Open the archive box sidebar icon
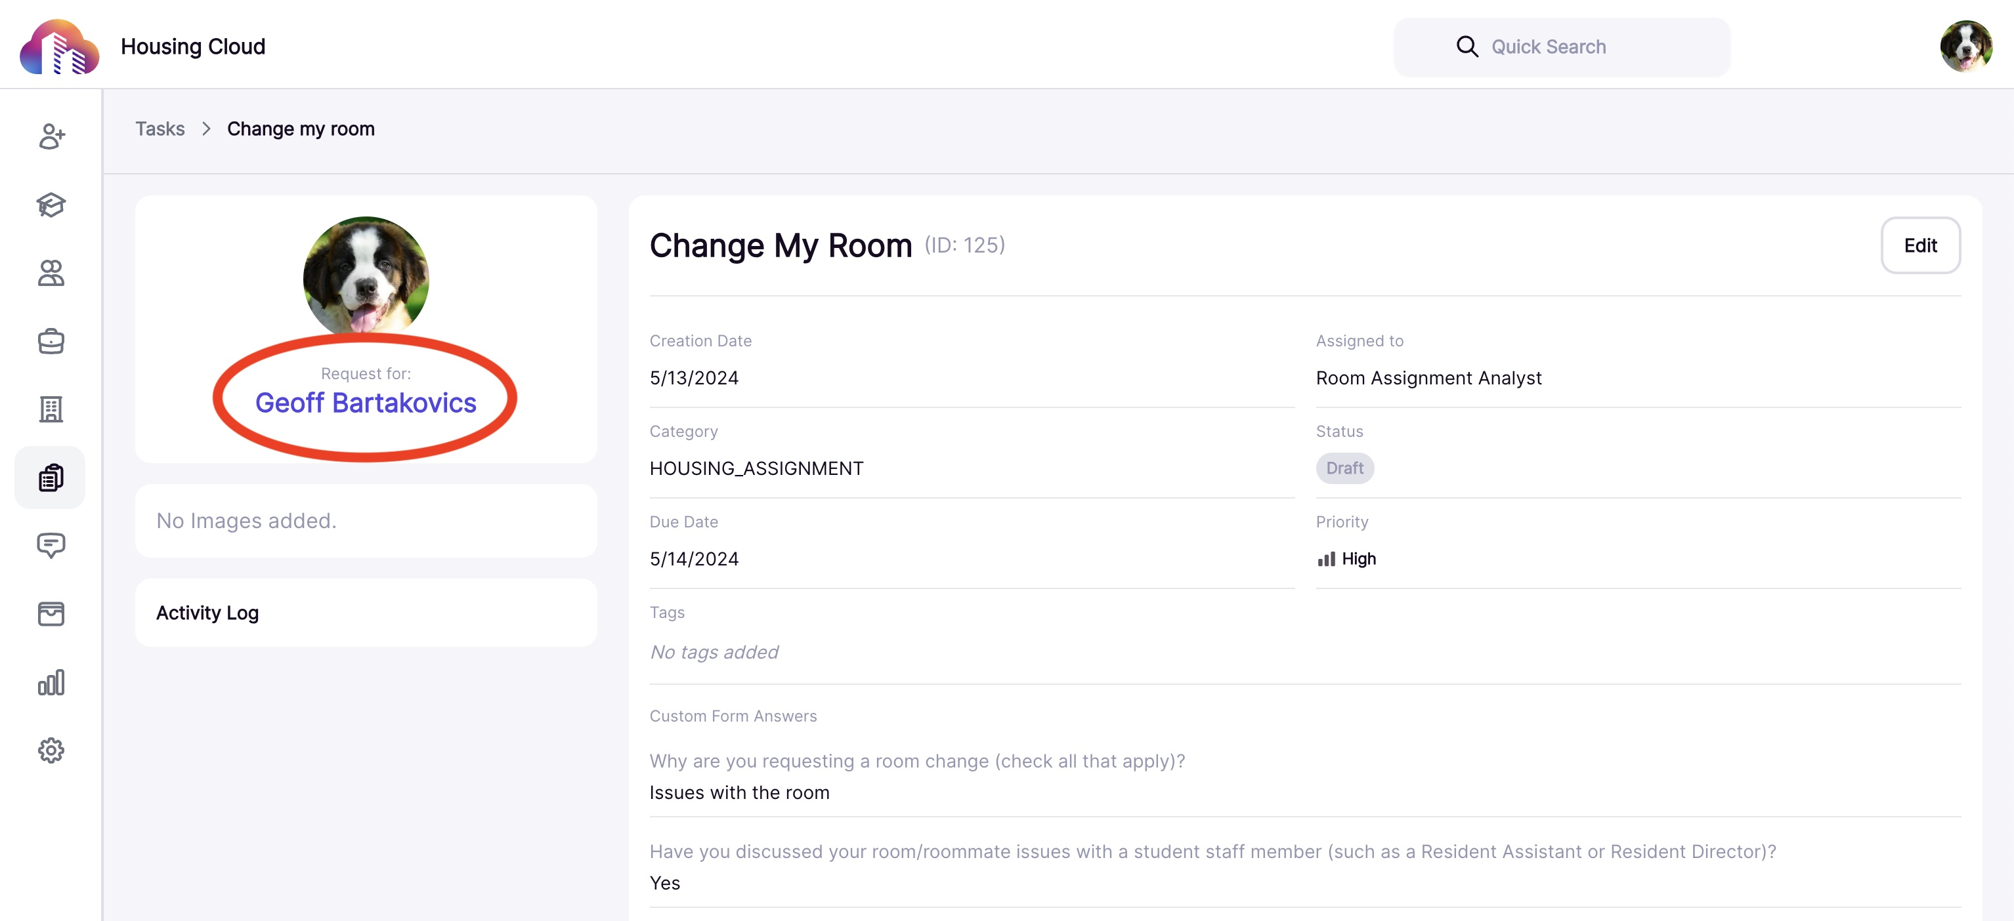2014x921 pixels. [51, 614]
